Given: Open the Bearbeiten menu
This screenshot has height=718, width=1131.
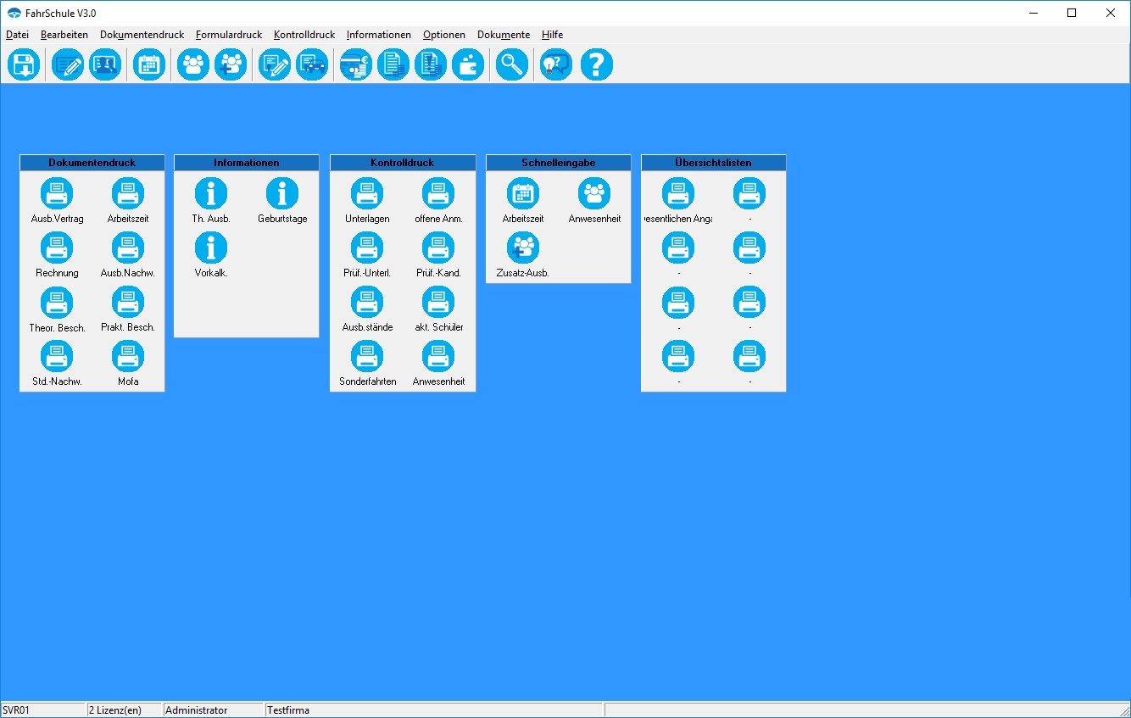Looking at the screenshot, I should click(64, 35).
